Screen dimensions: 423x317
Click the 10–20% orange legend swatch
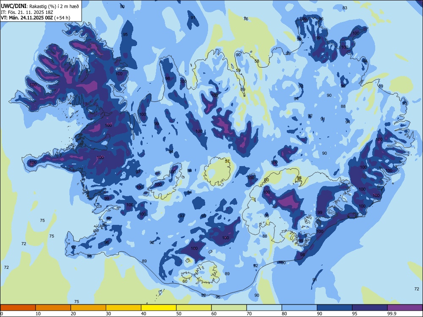pos(53,308)
